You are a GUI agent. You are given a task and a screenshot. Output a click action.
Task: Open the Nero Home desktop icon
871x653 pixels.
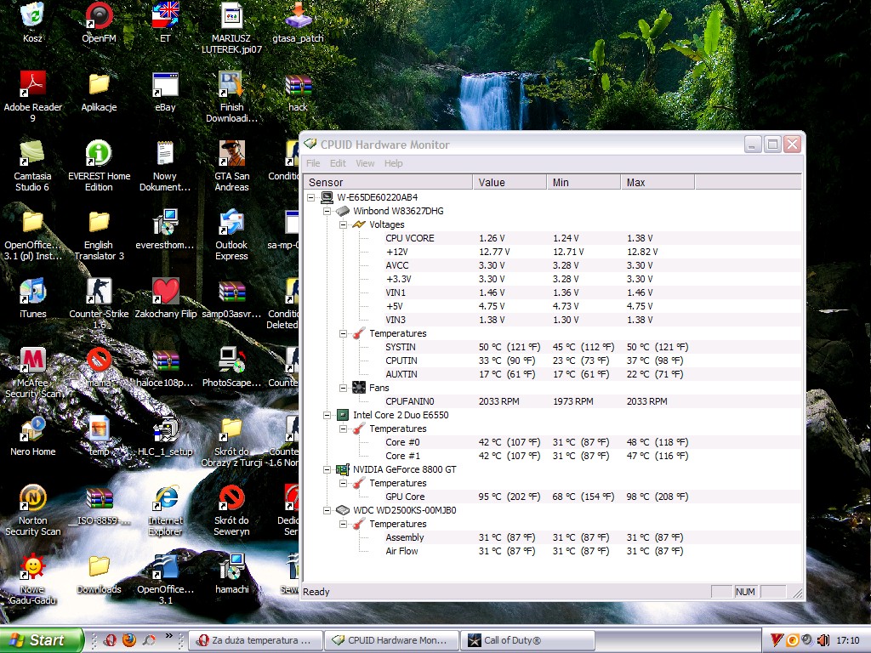32,429
